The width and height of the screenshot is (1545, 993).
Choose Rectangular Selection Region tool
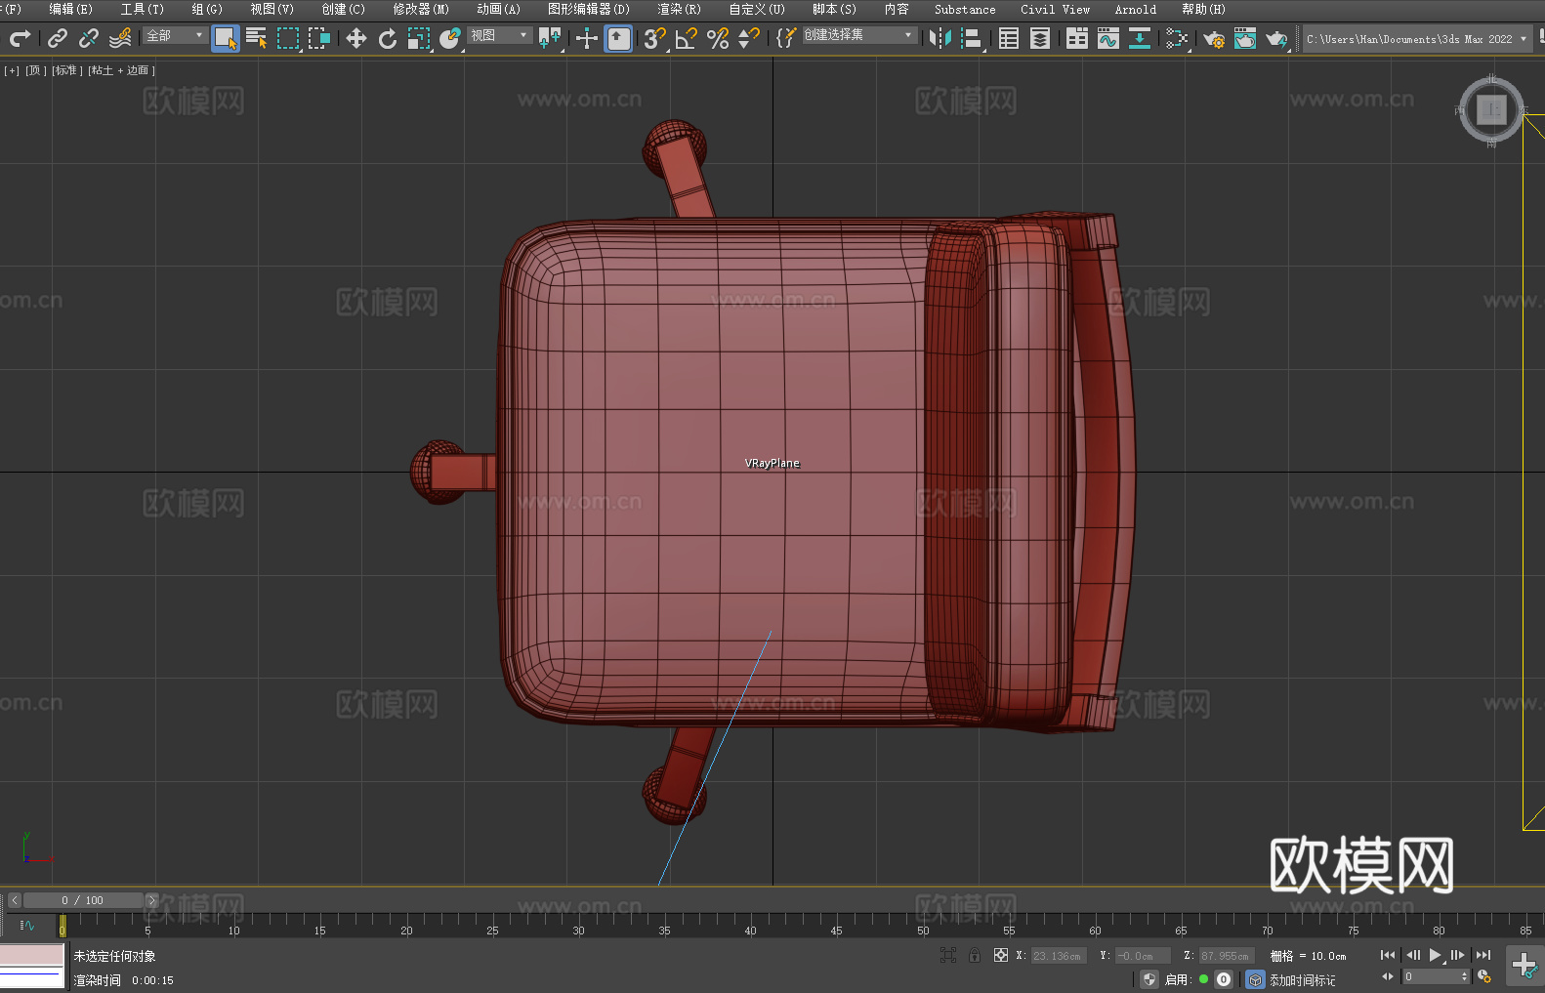[288, 38]
